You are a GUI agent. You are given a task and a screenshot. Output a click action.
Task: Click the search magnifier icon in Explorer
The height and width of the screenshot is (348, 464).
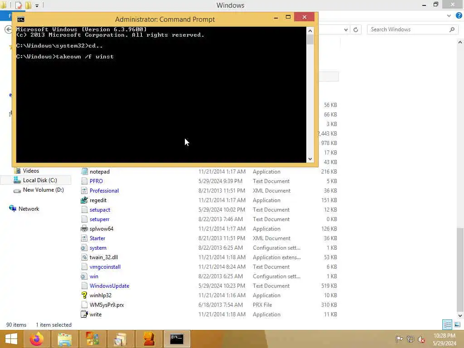click(452, 29)
